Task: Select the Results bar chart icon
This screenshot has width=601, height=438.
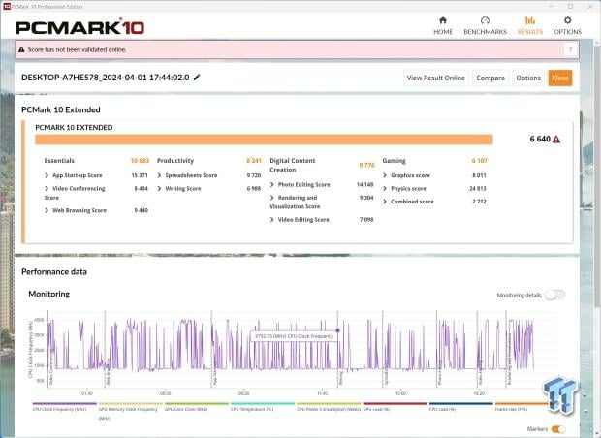Action: [x=530, y=20]
